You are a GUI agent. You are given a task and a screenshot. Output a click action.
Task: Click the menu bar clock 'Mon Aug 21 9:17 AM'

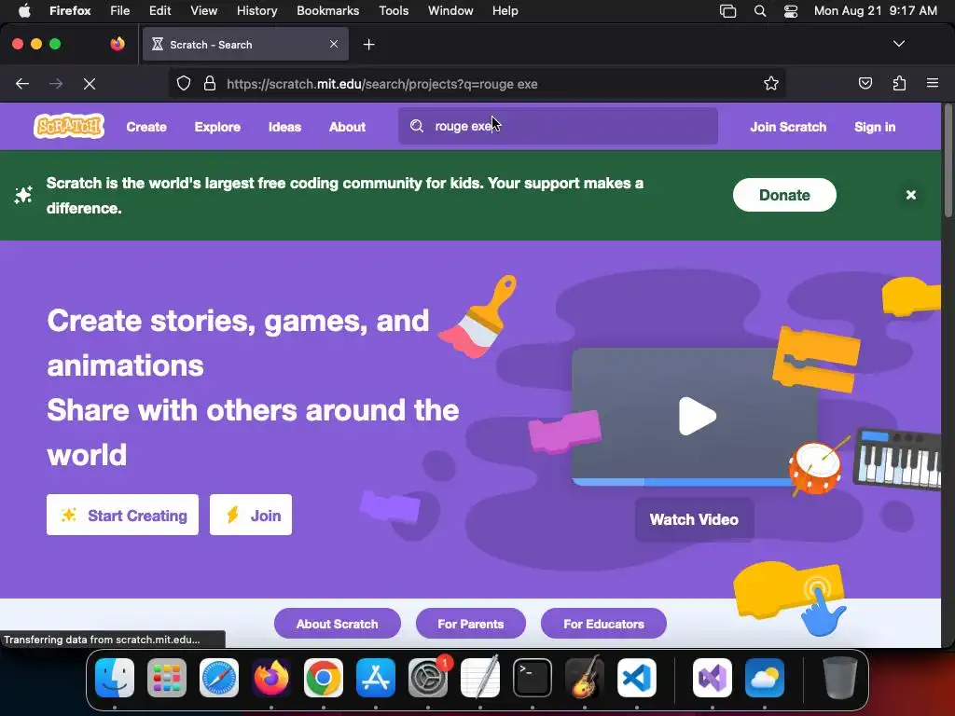[x=875, y=11]
